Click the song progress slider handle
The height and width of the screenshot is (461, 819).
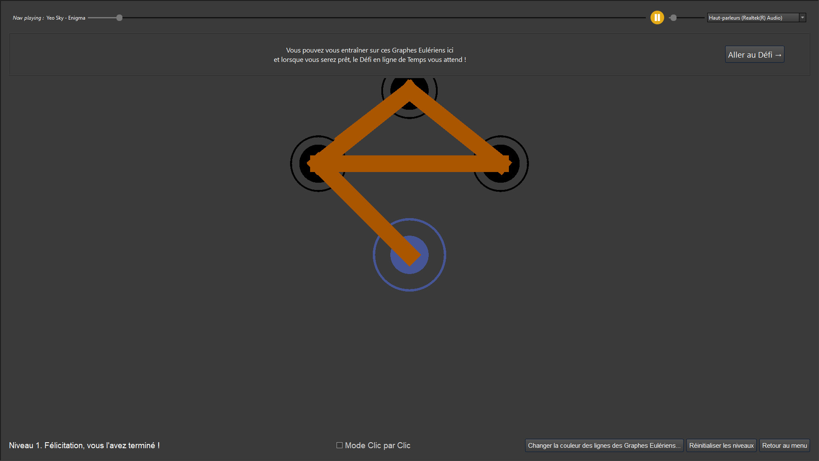119,18
